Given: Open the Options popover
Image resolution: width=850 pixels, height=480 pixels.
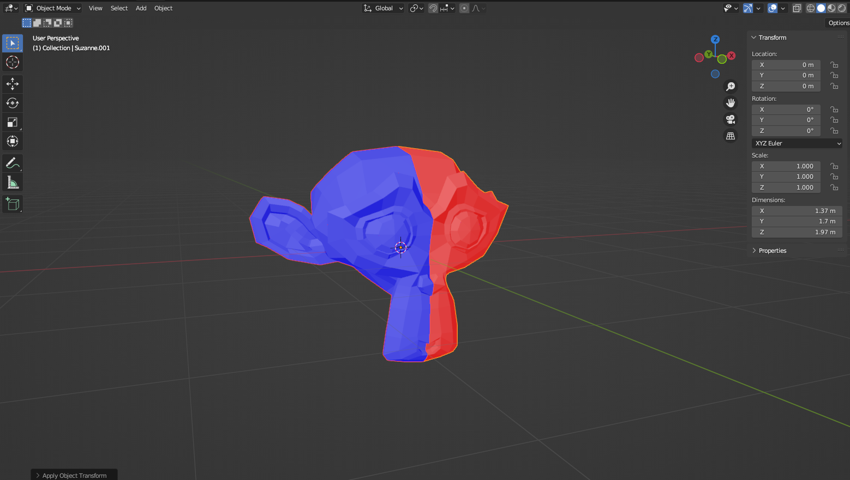Looking at the screenshot, I should [838, 23].
